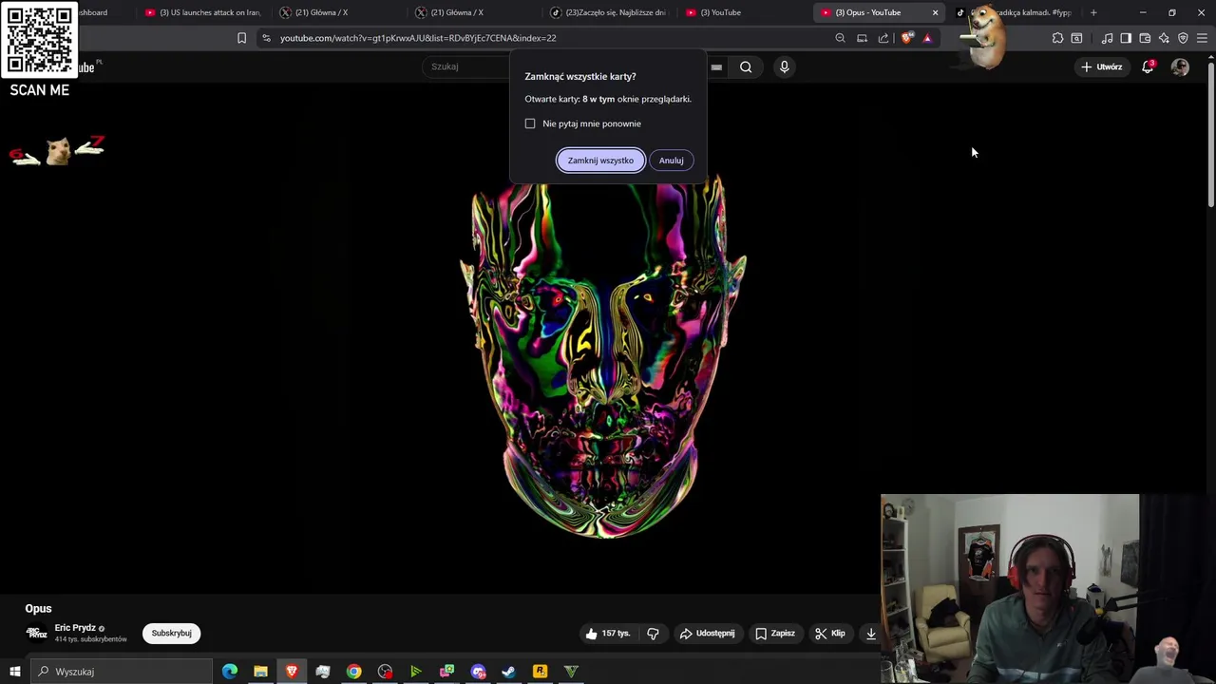The image size is (1216, 684).
Task: Open the Brave Shields lion icon
Action: [907, 38]
